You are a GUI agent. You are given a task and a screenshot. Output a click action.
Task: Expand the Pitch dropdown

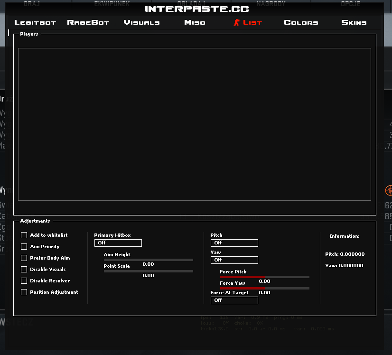pyautogui.click(x=234, y=243)
